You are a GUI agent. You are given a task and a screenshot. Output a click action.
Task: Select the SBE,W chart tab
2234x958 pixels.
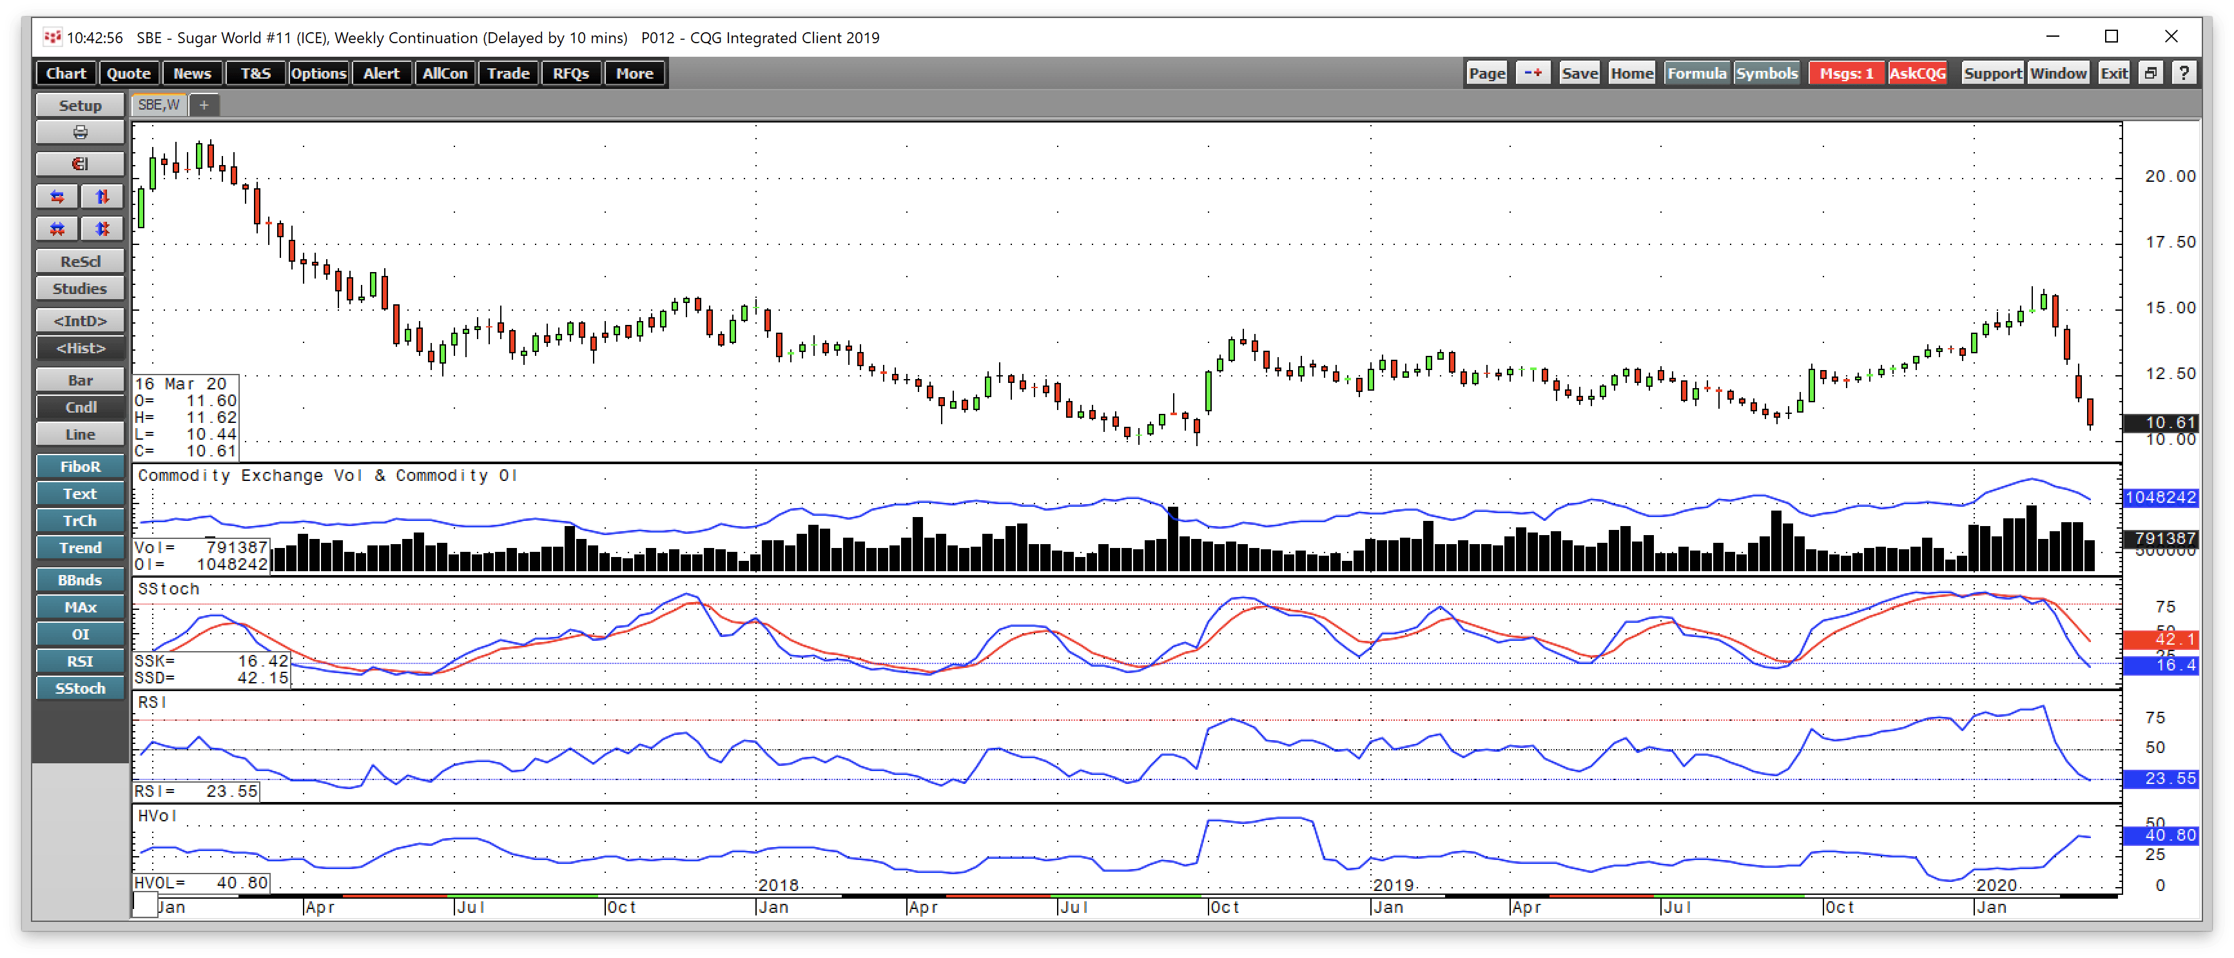coord(159,105)
